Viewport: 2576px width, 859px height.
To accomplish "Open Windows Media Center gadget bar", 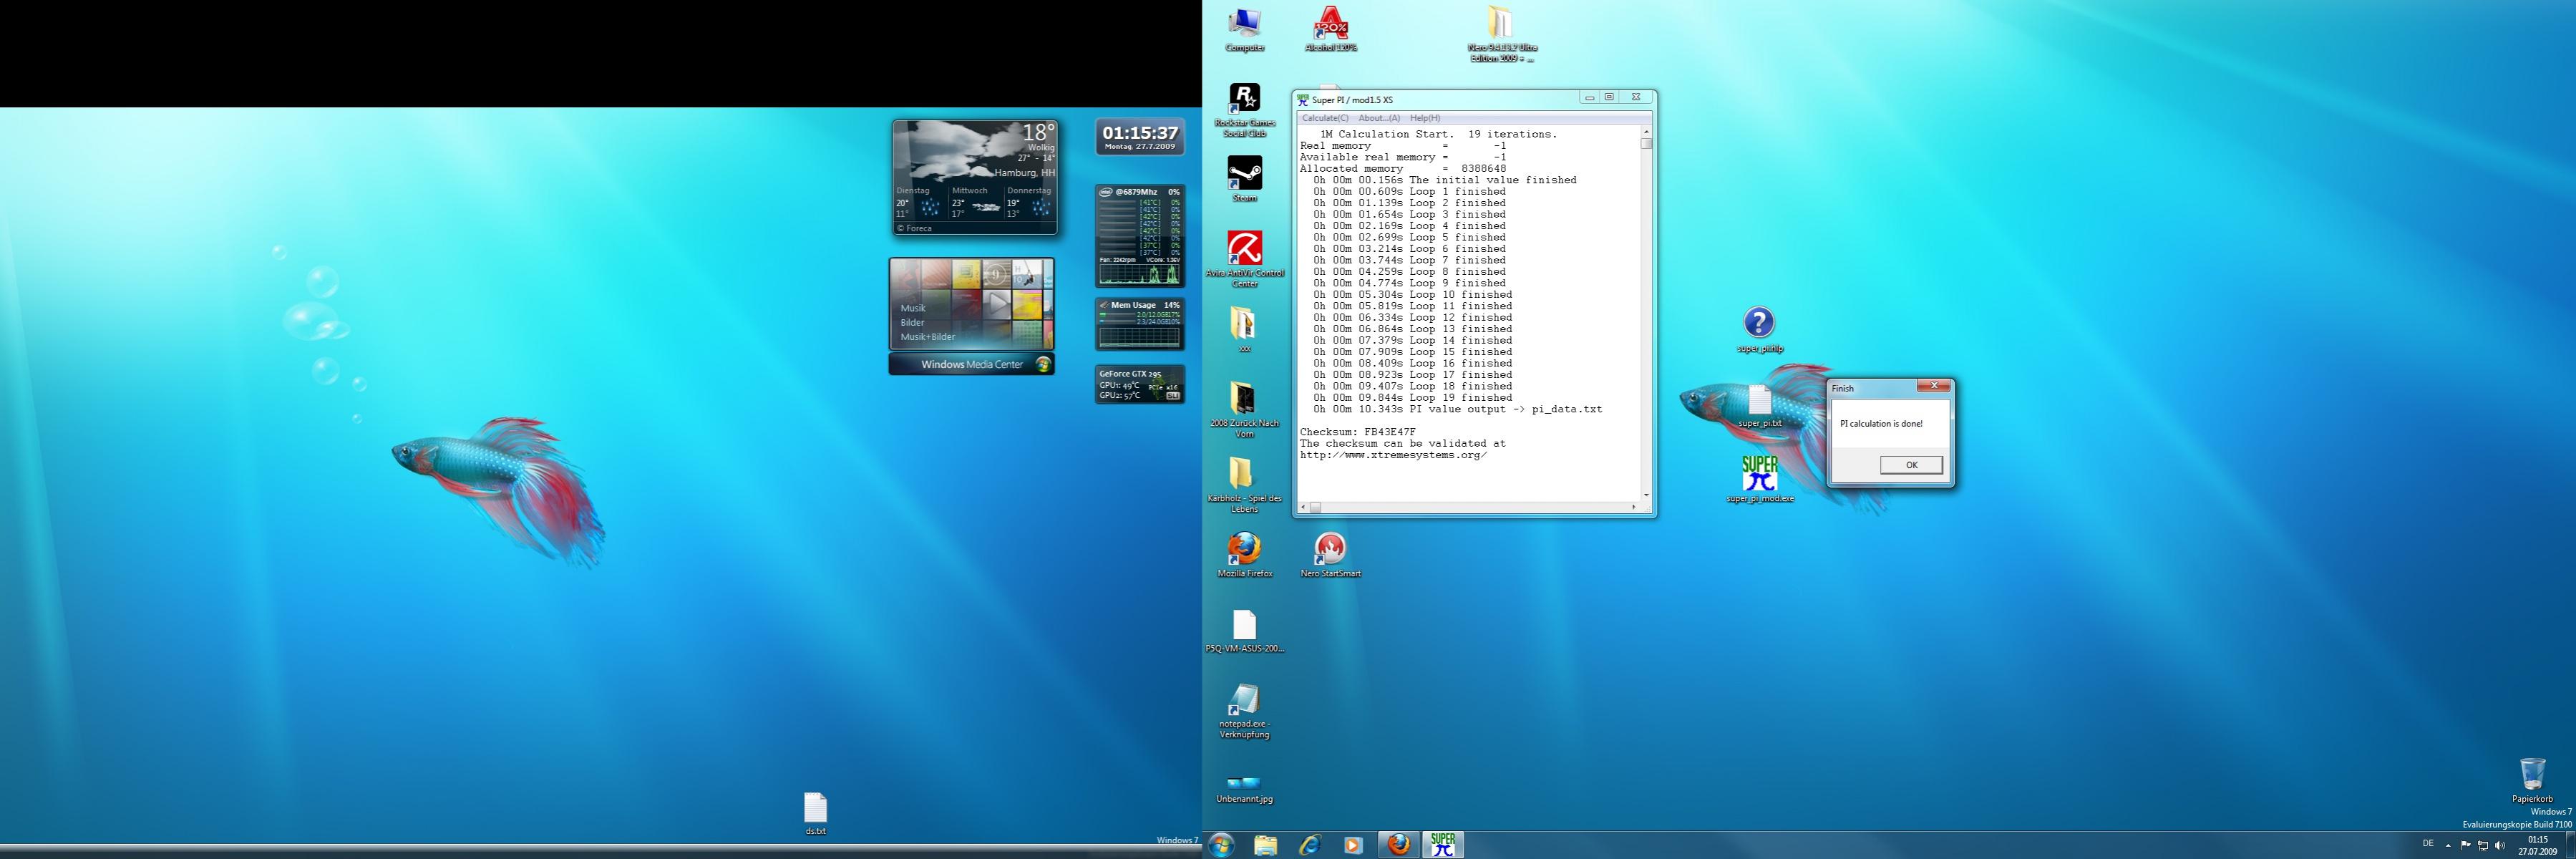I will point(971,365).
